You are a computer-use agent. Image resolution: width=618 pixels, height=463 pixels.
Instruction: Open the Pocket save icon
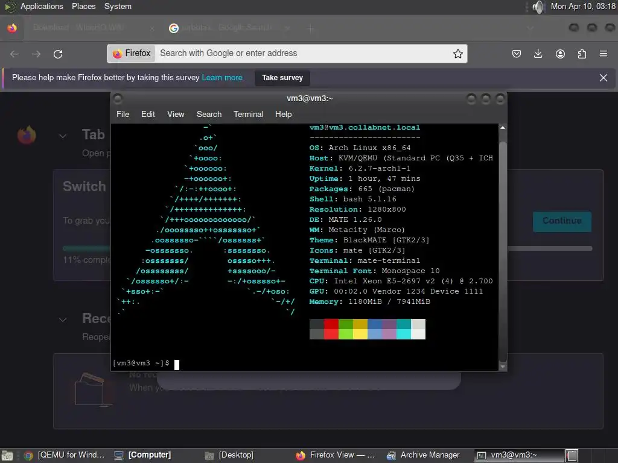(517, 54)
